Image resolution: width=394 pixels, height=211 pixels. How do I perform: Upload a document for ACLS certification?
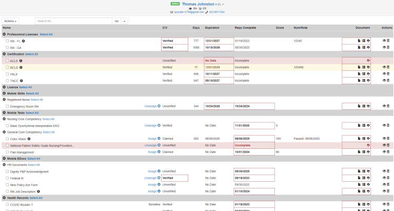click(368, 61)
